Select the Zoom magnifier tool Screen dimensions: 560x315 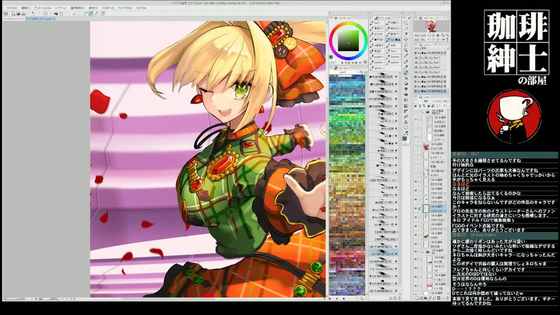coord(406,23)
